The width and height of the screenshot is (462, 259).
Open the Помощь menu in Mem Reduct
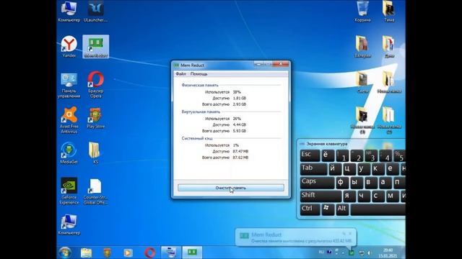pyautogui.click(x=199, y=74)
